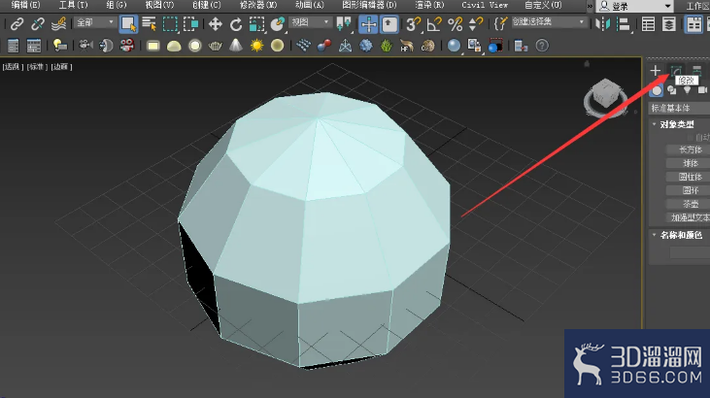Select the Lights category icon
The height and width of the screenshot is (398, 710).
pyautogui.click(x=688, y=90)
